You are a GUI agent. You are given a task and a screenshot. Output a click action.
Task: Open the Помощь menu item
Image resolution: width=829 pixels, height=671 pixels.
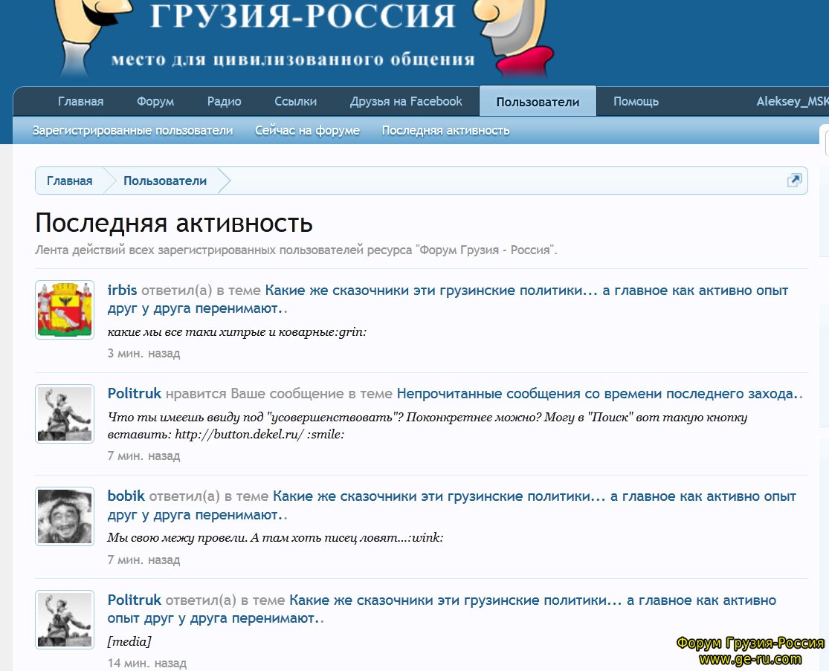[x=636, y=102]
